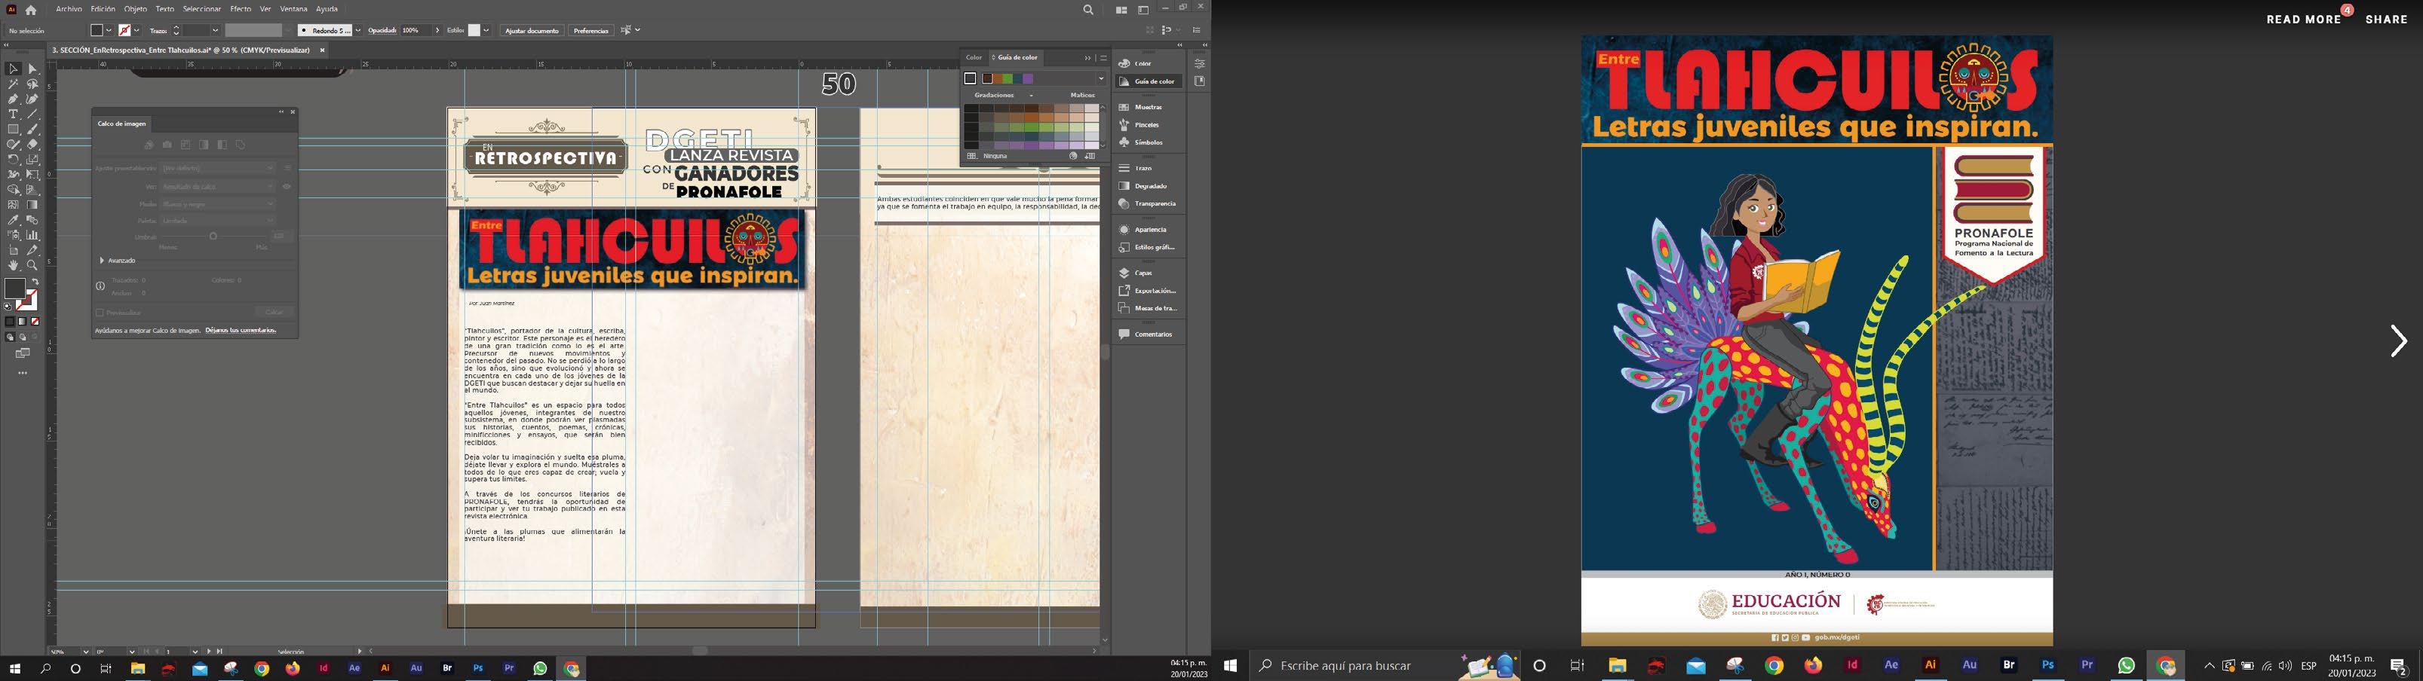Toggle the eye icon beside the Ver field
Viewport: 2423px width, 681px height.
287,187
